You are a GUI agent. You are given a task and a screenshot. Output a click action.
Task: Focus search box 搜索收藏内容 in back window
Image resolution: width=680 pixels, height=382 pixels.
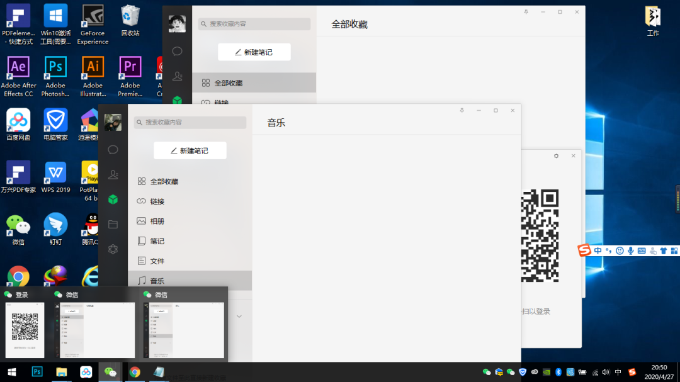(x=254, y=24)
